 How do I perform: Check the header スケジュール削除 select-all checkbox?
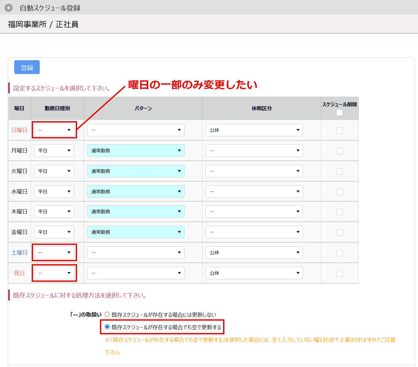pyautogui.click(x=340, y=113)
